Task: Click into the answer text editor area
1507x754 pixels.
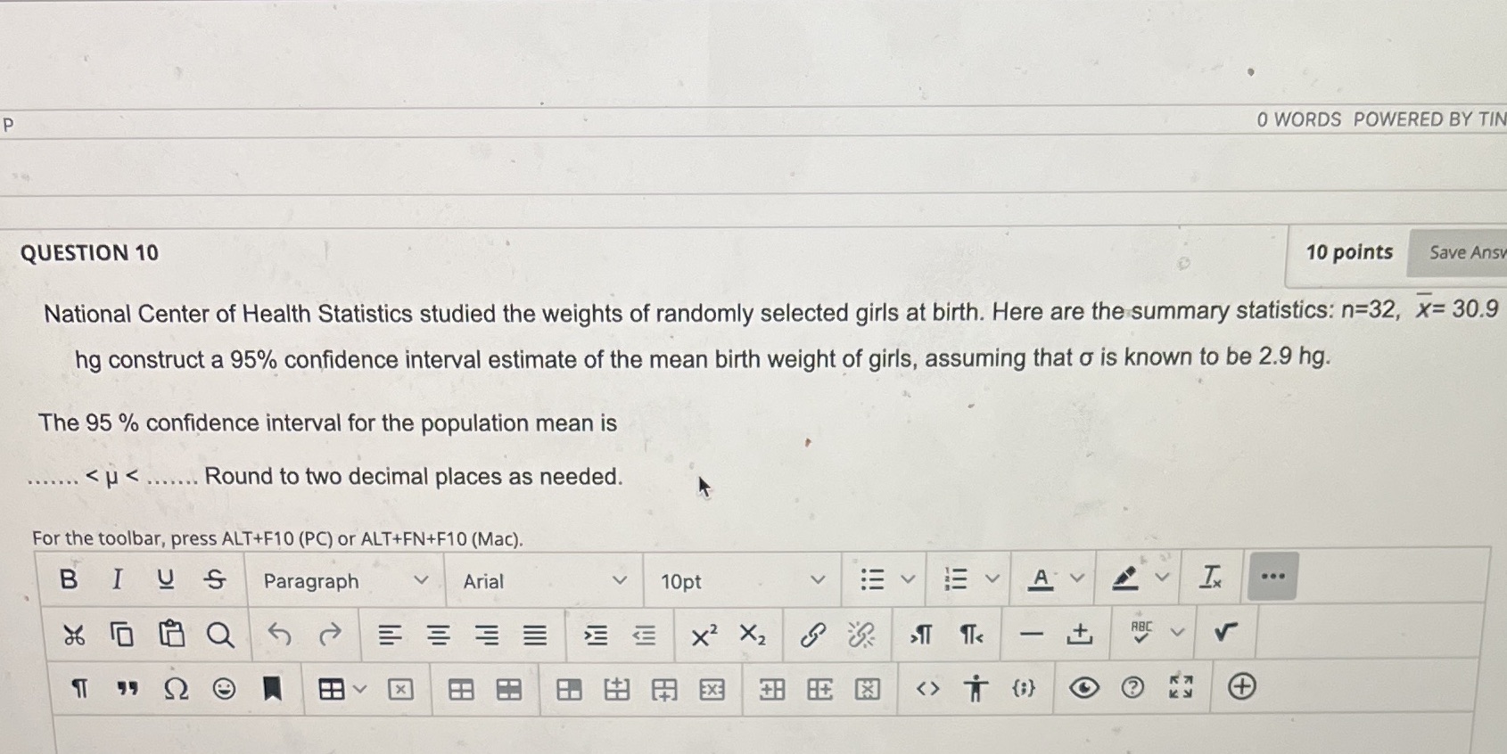Action: (x=764, y=734)
